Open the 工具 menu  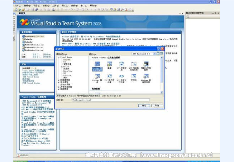click(56, 5)
